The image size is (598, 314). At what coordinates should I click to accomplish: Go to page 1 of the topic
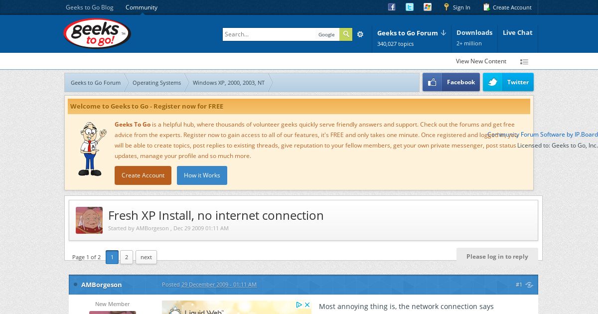[x=112, y=257]
